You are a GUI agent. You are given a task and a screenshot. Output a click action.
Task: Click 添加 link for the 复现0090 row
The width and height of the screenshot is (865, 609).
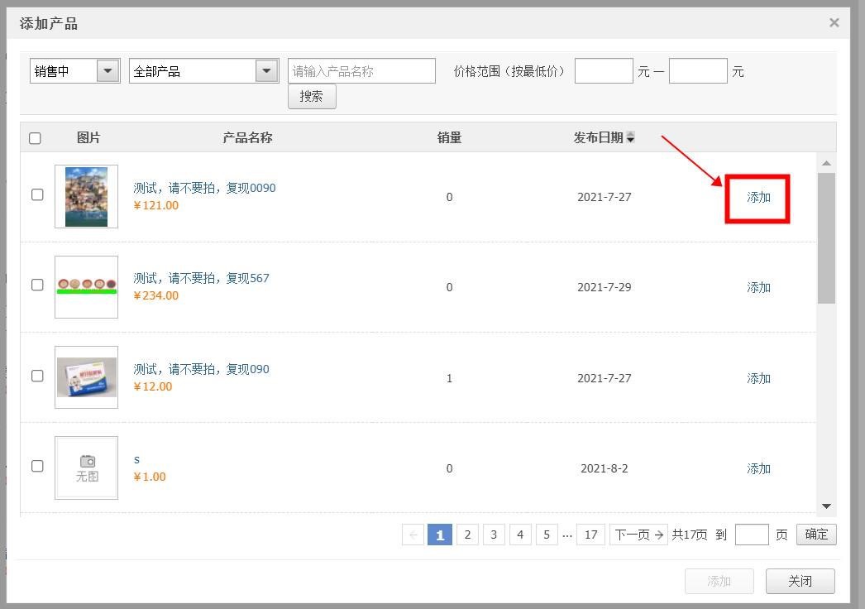click(x=758, y=198)
